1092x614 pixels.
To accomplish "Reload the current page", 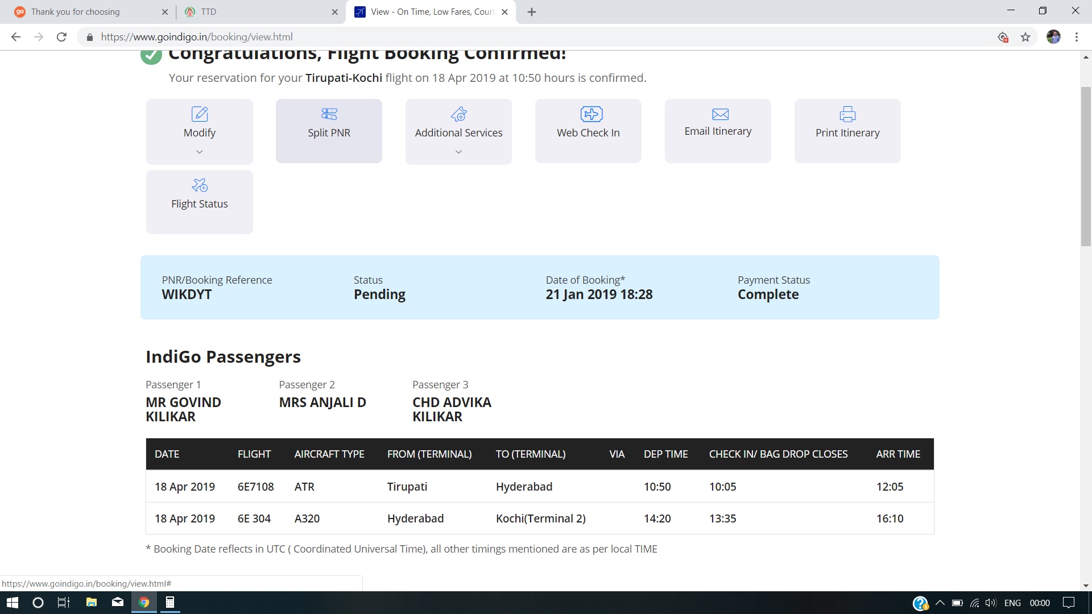I will (x=61, y=37).
